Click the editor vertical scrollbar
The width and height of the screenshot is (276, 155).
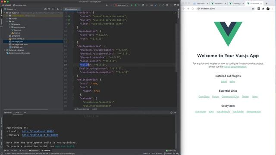tap(176, 47)
